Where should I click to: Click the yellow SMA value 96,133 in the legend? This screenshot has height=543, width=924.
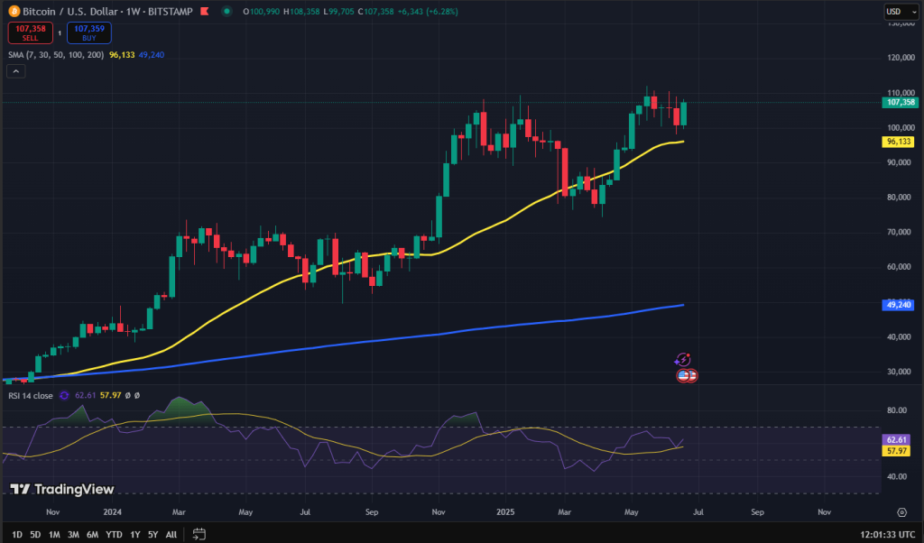pos(122,55)
